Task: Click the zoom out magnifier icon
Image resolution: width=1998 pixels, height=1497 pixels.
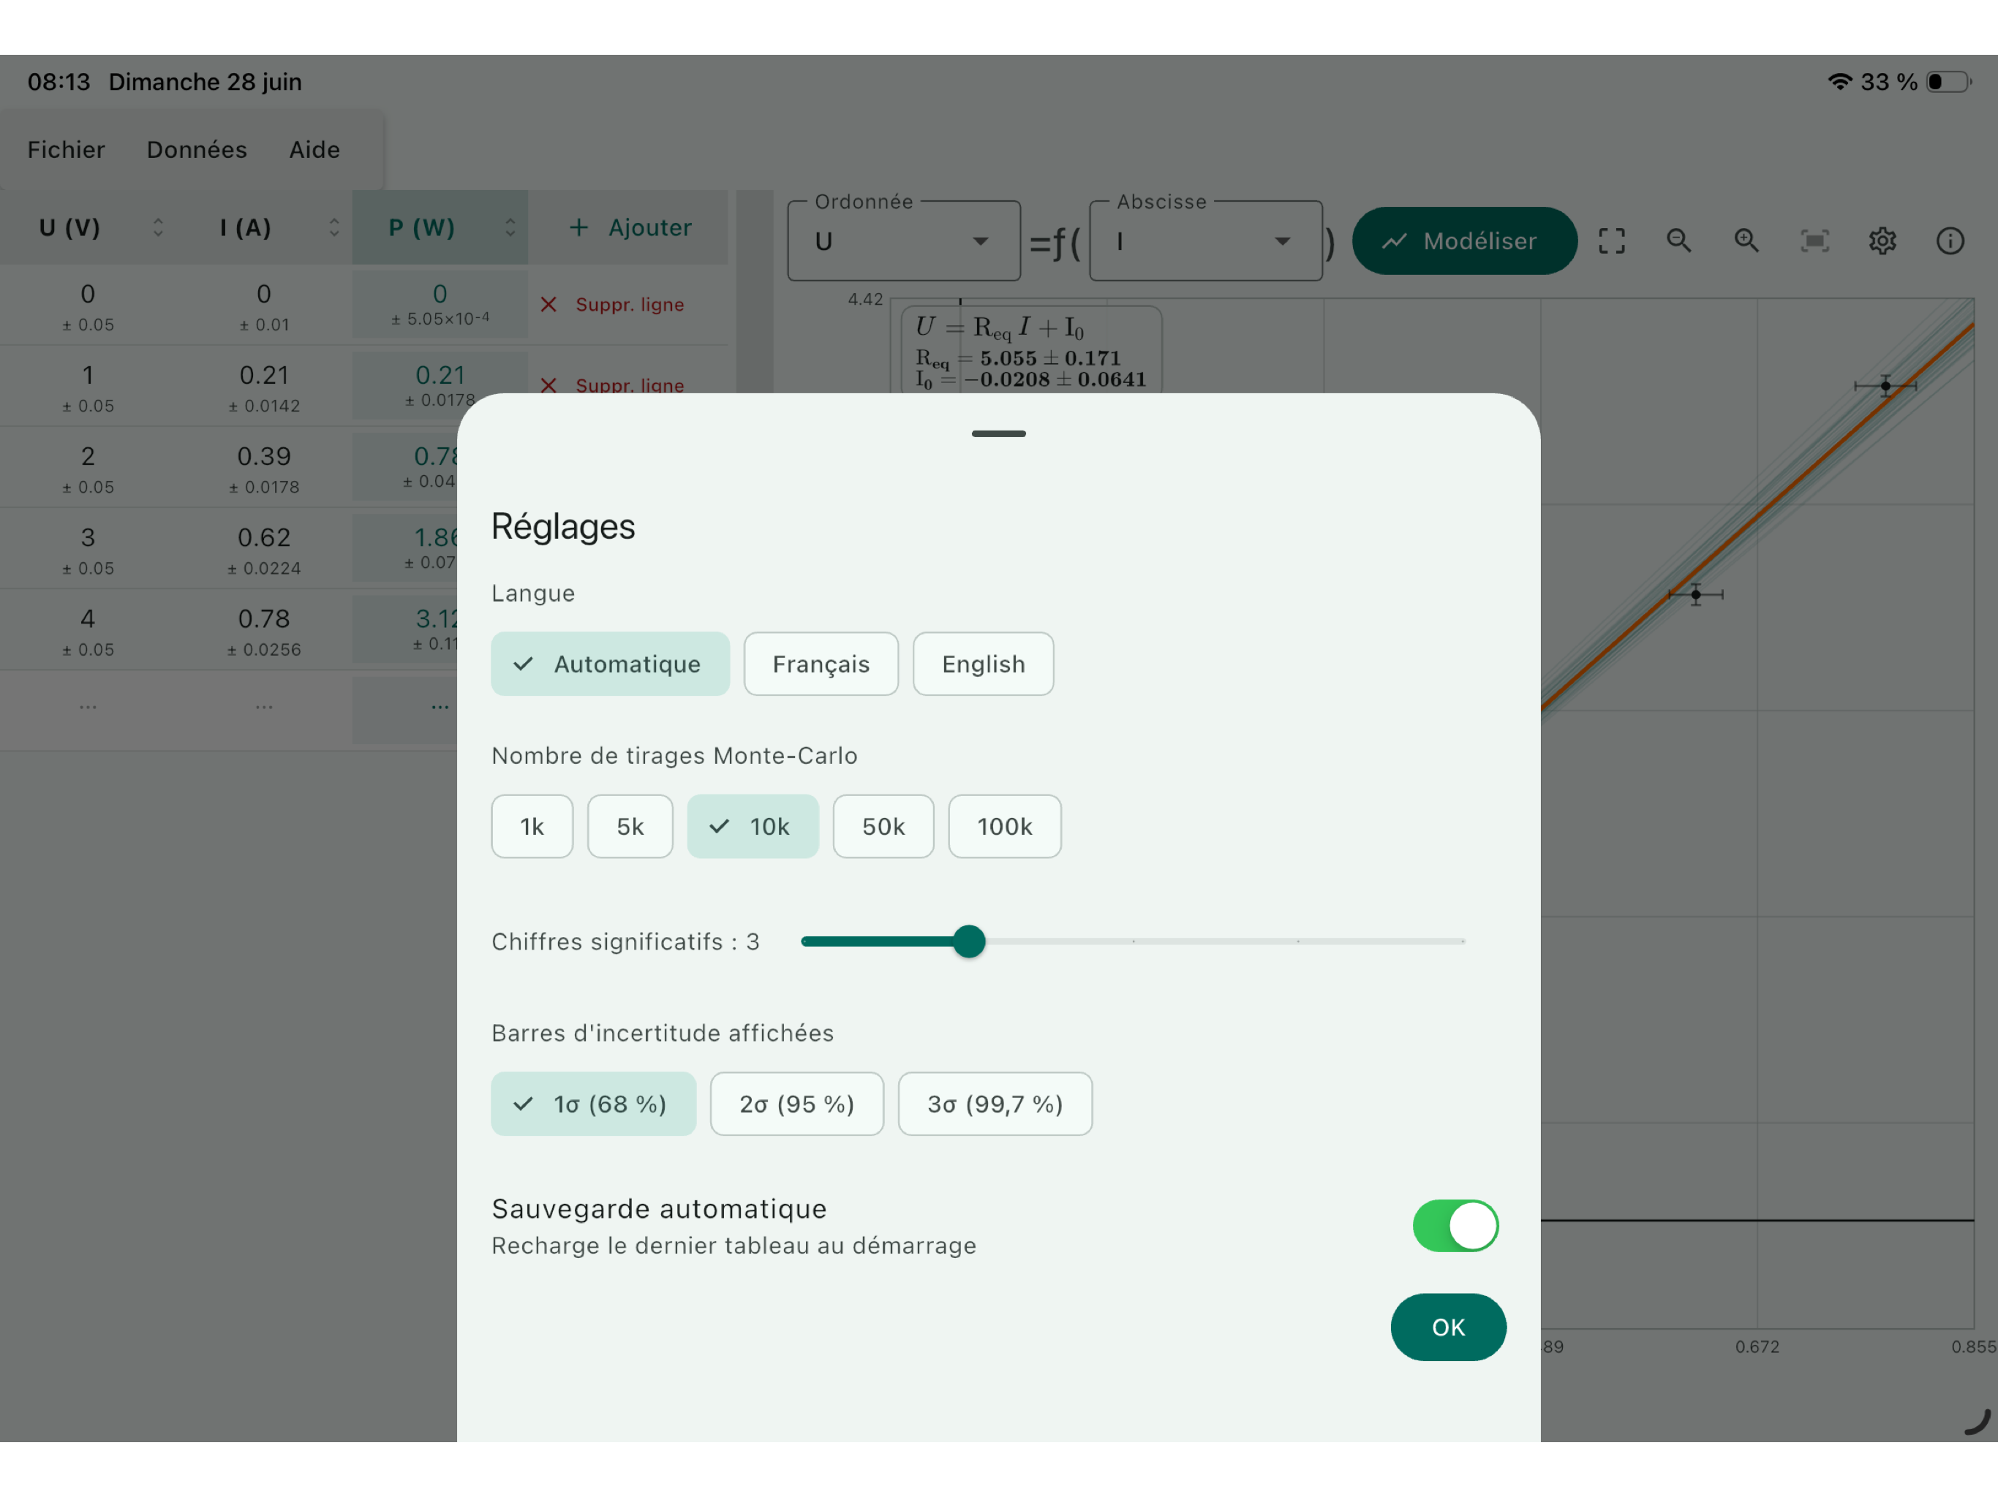Action: (1679, 241)
